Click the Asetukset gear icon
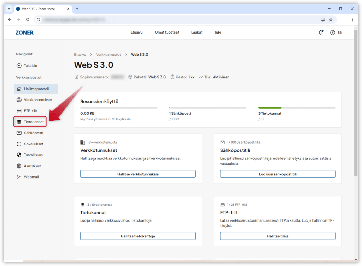Screen dimensions: 362x266 pyautogui.click(x=19, y=166)
